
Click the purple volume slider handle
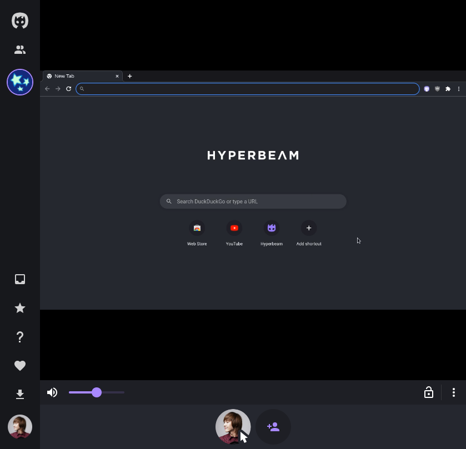(x=97, y=392)
